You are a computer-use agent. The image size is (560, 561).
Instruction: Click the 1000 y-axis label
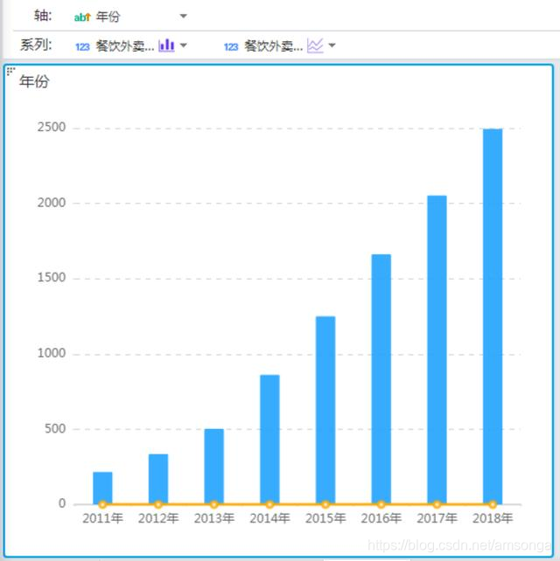point(52,353)
